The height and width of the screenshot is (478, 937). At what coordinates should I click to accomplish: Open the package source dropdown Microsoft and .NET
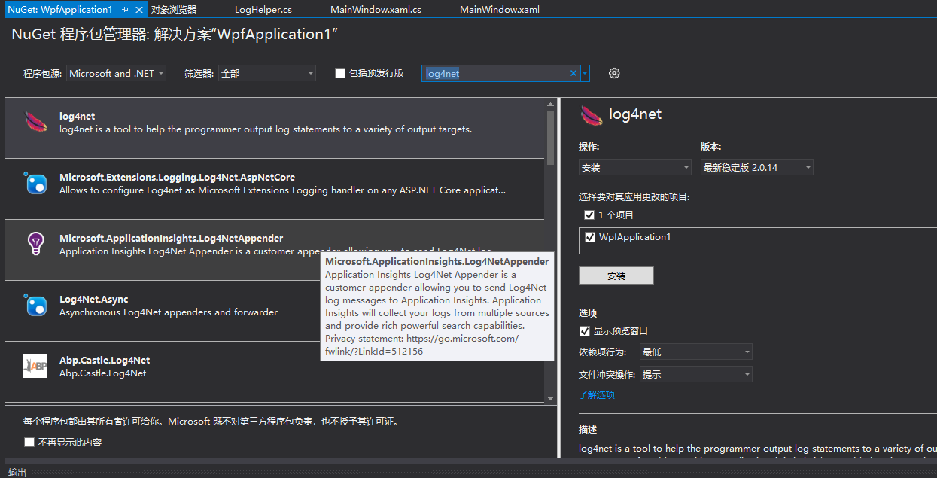point(117,73)
